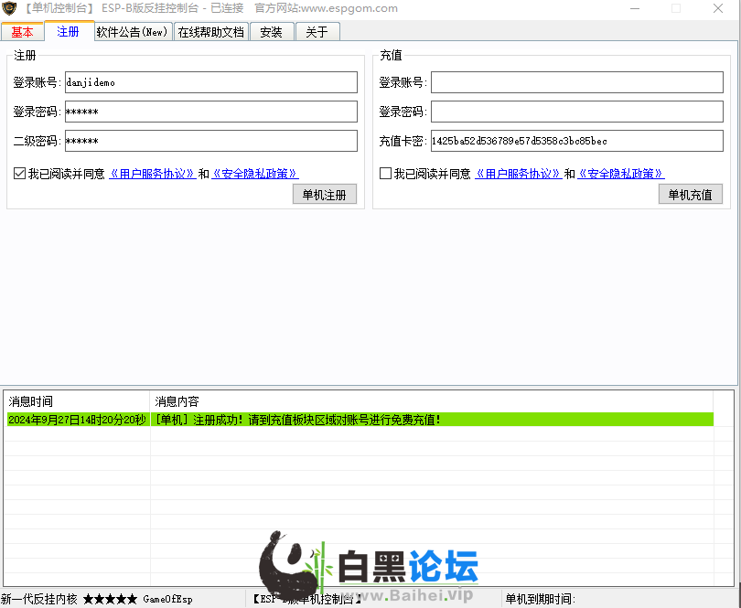Open the 在线帮助文档 tab
741x608 pixels.
[x=210, y=32]
